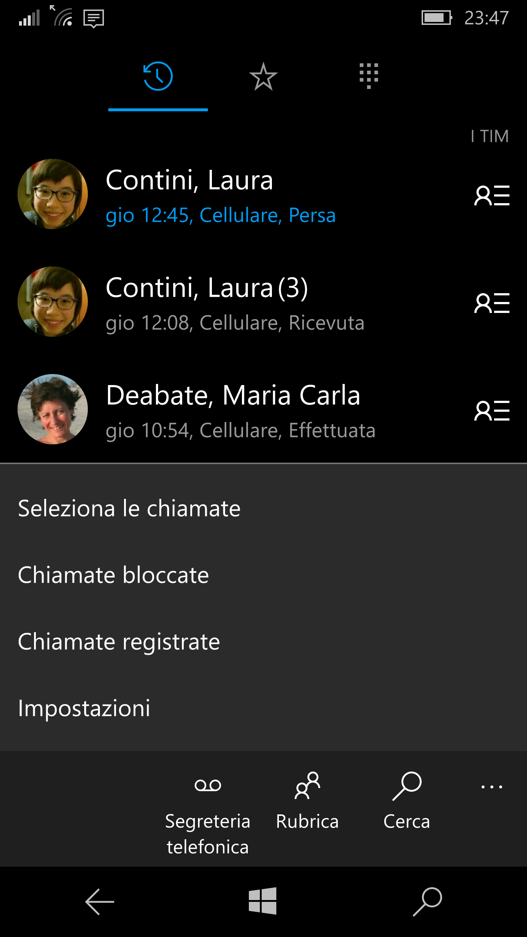Open "Chiamate registrate" menu entry
Image resolution: width=527 pixels, height=937 pixels.
tap(119, 642)
